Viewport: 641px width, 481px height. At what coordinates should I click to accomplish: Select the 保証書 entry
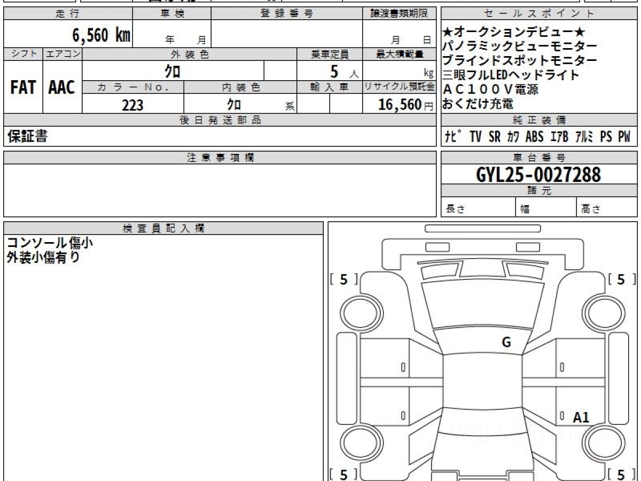[x=27, y=137]
